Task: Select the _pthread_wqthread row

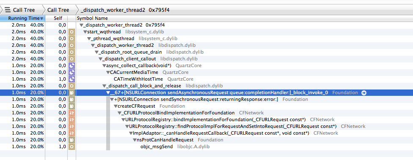Action: [206, 38]
